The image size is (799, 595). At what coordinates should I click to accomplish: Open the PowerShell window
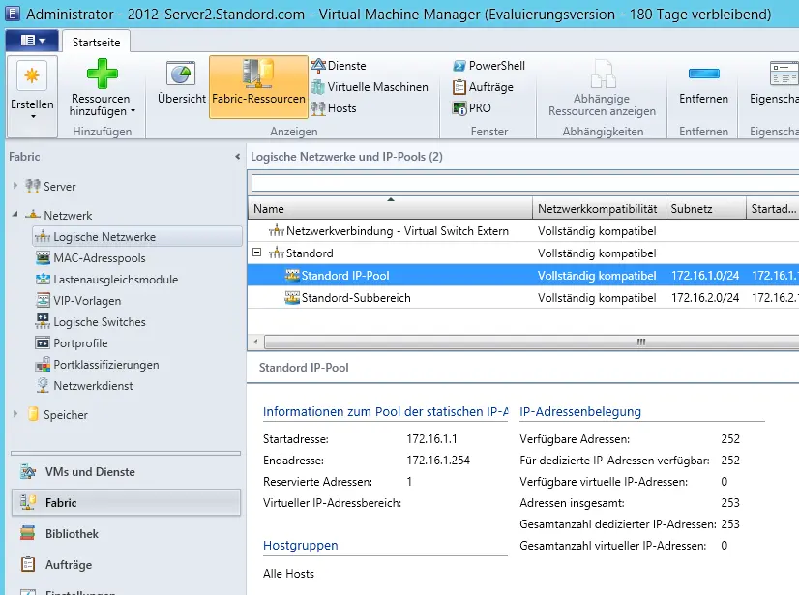[x=488, y=66]
